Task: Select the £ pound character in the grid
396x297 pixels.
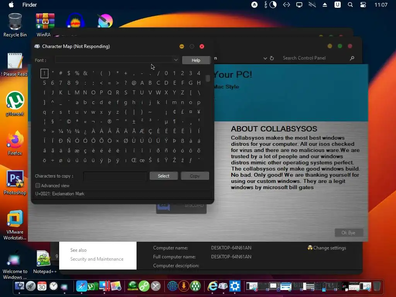Action: [x=183, y=112]
